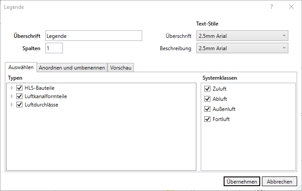This screenshot has width=302, height=191.
Task: Open the Überschrift text style dropdown
Action: [242, 36]
